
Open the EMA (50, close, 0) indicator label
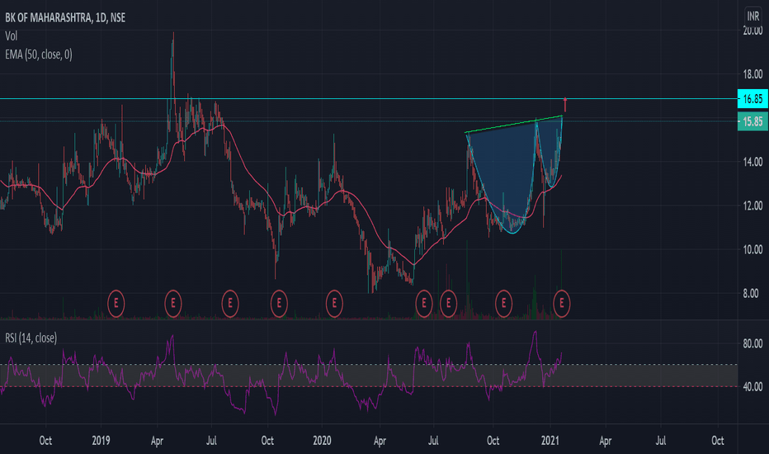pyautogui.click(x=39, y=54)
